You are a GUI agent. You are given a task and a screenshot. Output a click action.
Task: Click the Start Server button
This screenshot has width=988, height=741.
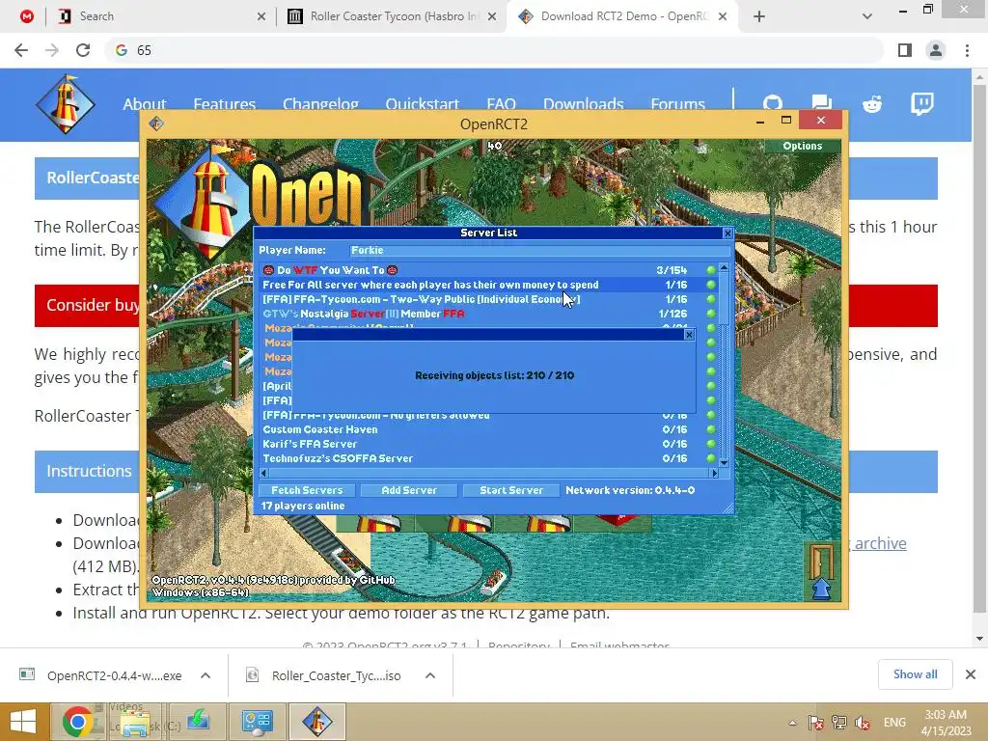click(x=511, y=490)
